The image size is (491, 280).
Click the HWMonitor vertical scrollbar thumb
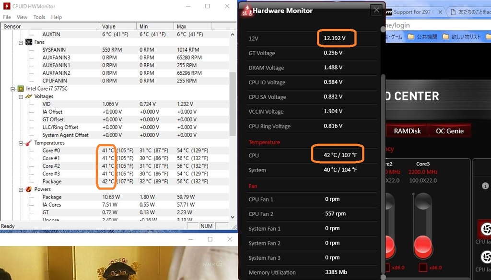233,104
